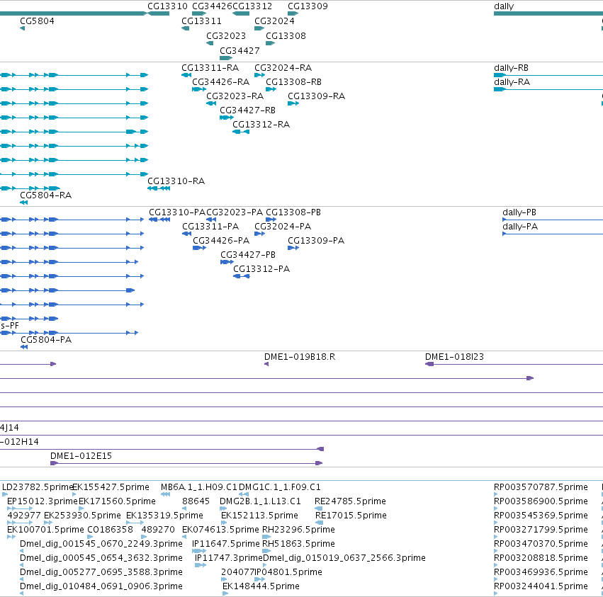Select BAC clone DME1-019B18.R
Image resolution: width=603 pixels, height=597 pixels.
click(300, 357)
